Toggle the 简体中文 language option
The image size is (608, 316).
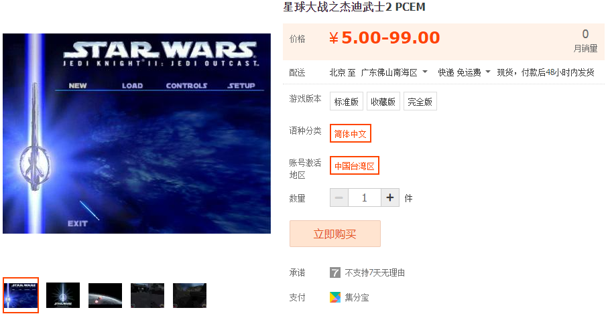click(x=351, y=134)
